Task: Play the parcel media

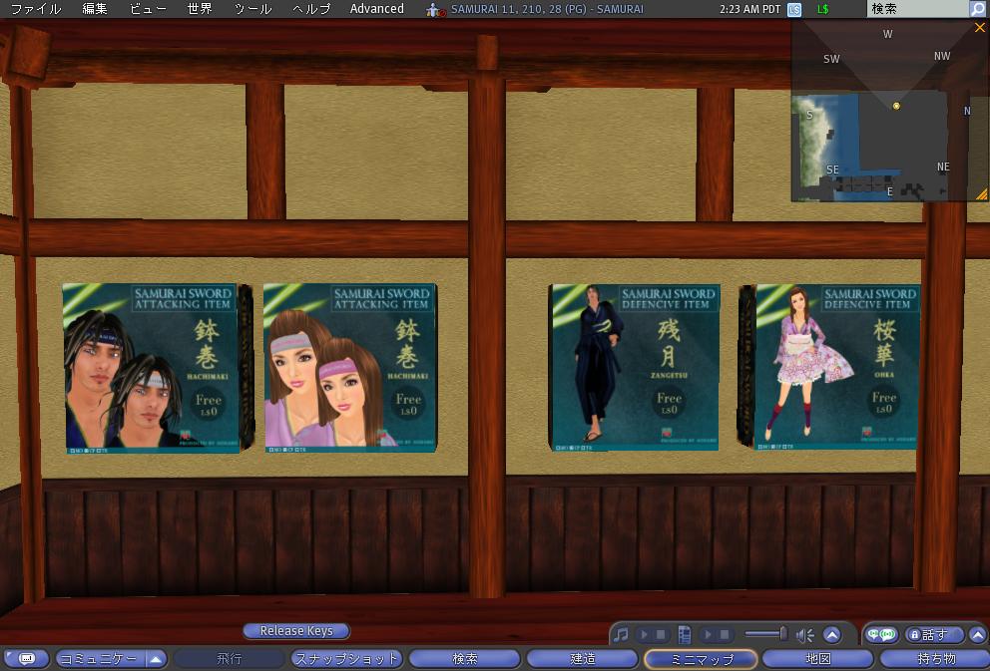Action: pyautogui.click(x=708, y=634)
